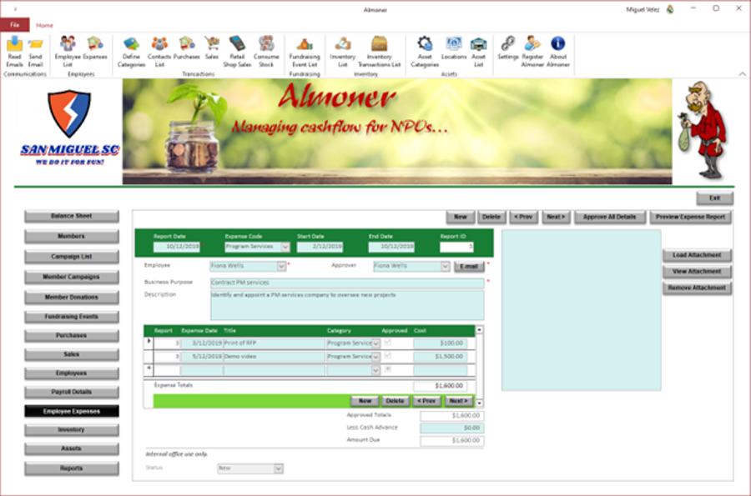Expand the Employee dropdown
751x496 pixels.
pos(281,267)
